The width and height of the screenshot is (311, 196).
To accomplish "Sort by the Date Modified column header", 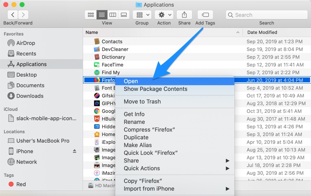I will click(x=262, y=32).
